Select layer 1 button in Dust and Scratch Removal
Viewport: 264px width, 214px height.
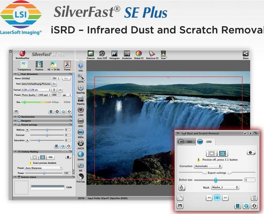tap(217, 198)
